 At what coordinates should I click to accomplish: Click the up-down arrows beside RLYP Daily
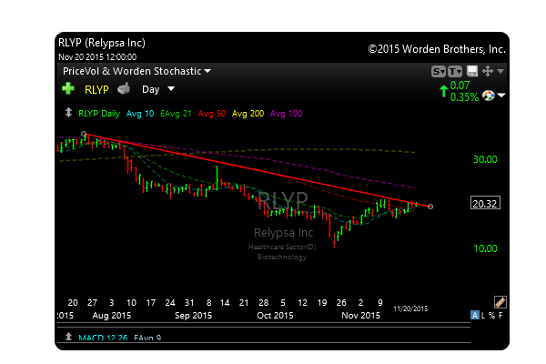pos(68,114)
